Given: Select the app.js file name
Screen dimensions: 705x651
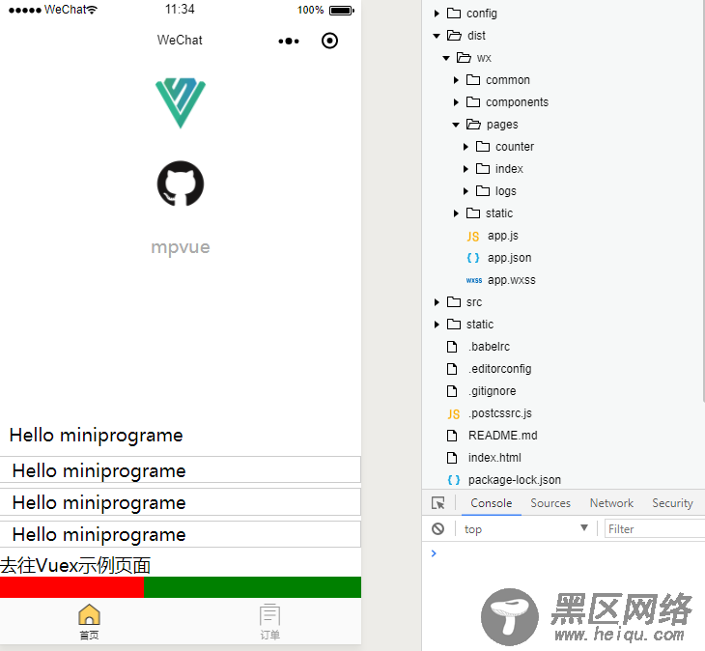Looking at the screenshot, I should [502, 236].
